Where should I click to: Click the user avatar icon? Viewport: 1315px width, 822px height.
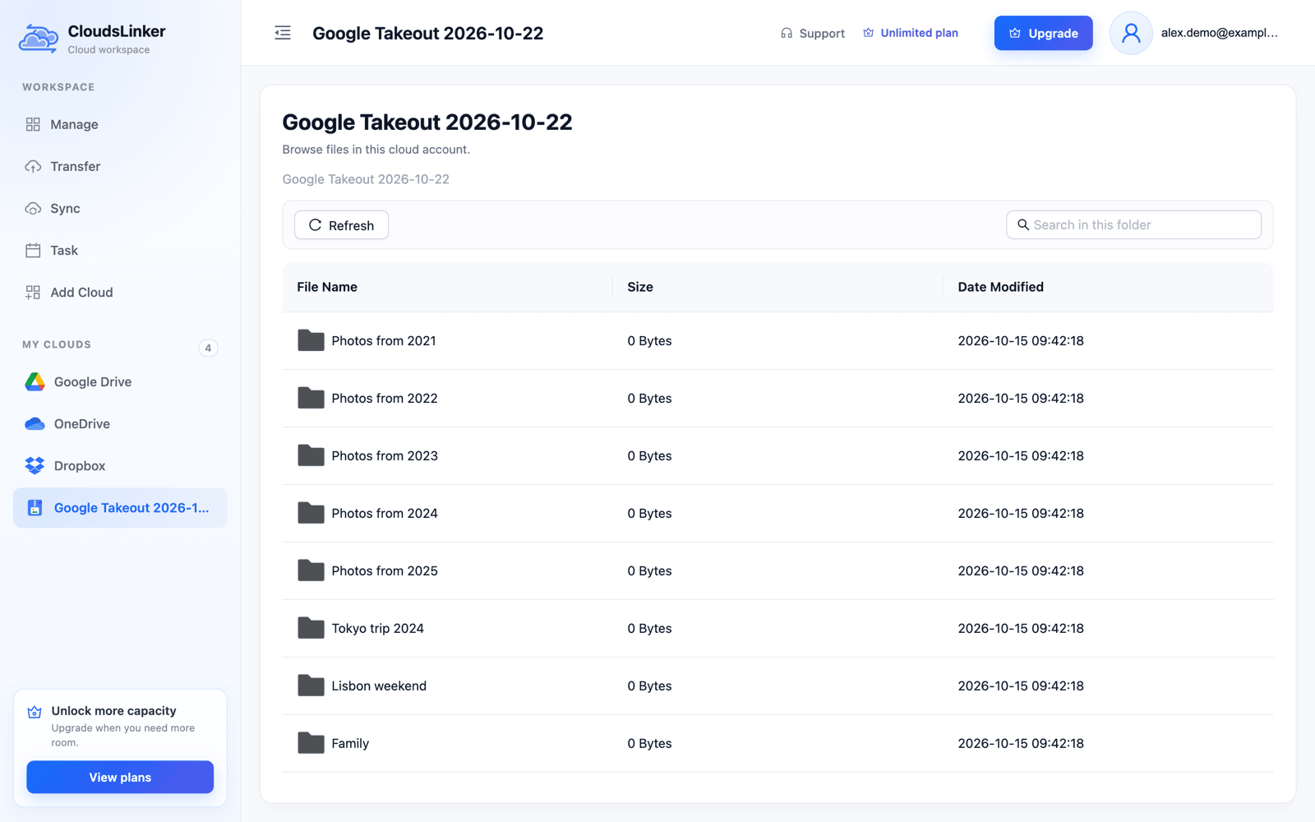(x=1131, y=33)
